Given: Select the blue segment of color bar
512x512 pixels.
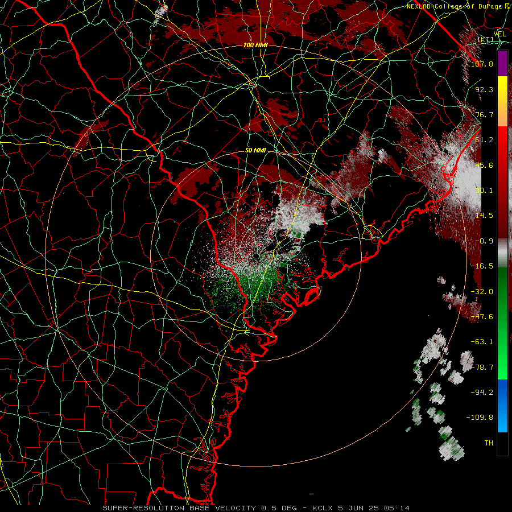Looking at the screenshot, I should click(x=502, y=406).
